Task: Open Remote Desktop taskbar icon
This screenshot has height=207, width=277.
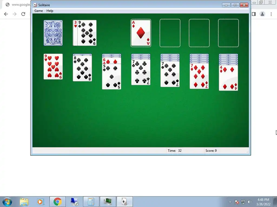Action: [74, 202]
